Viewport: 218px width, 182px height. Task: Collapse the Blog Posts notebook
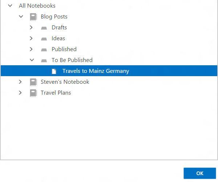(21, 17)
